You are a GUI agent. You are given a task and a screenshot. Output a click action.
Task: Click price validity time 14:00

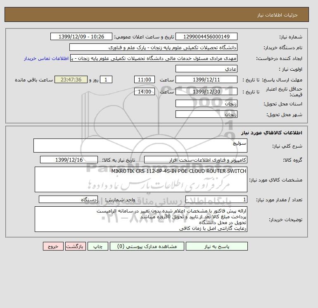[145, 91]
